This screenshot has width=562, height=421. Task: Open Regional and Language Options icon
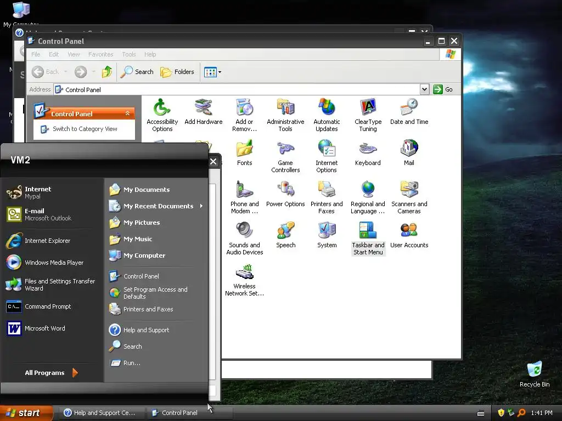368,197
